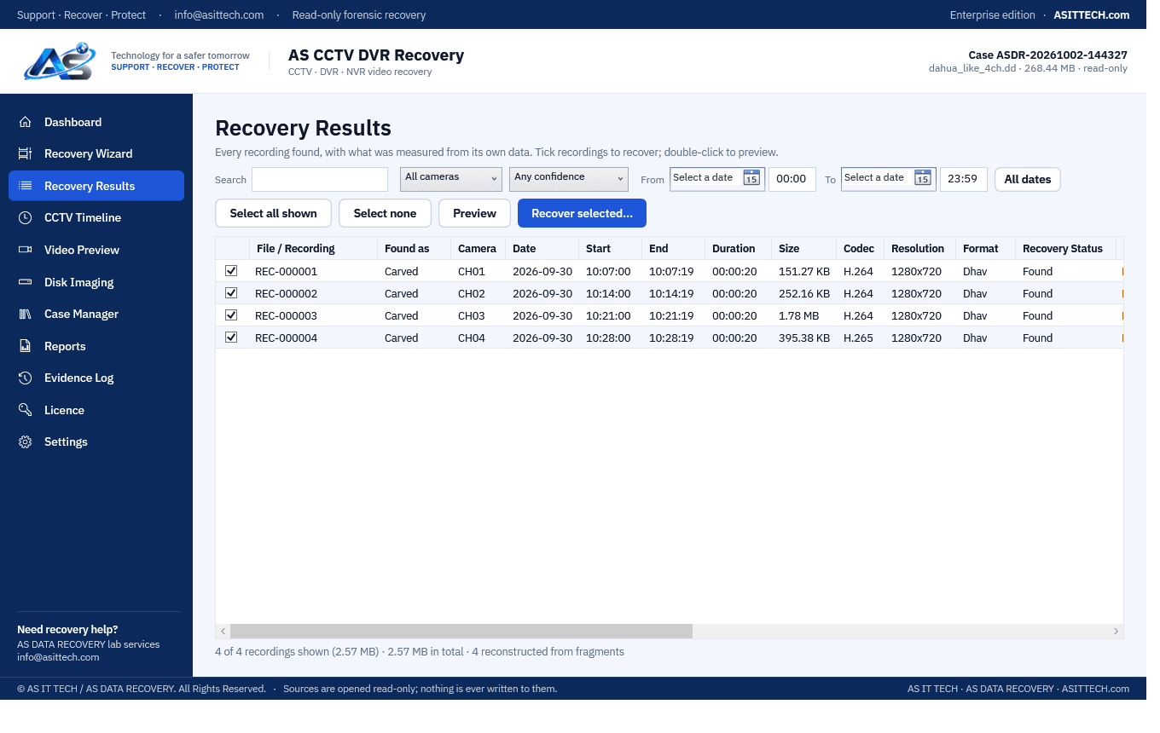Click the Licence key icon
The image size is (1160, 733).
[26, 410]
